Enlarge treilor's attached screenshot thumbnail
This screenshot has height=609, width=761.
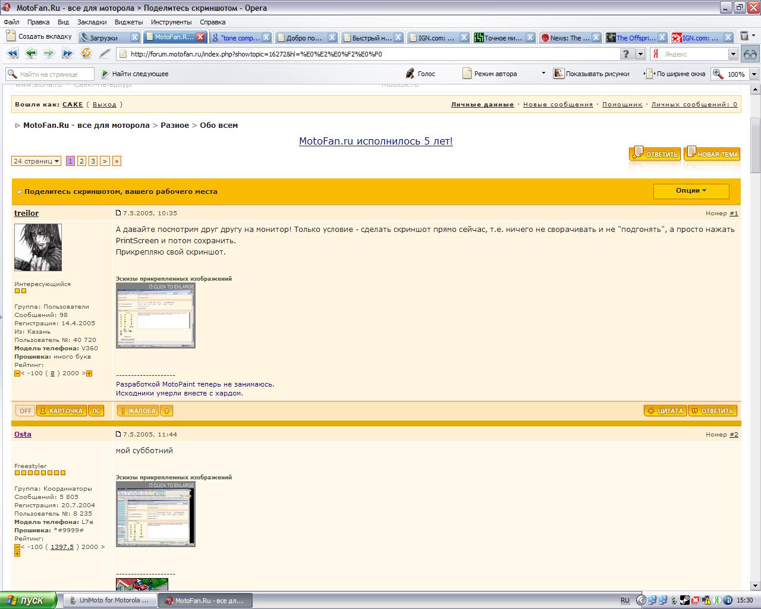155,315
